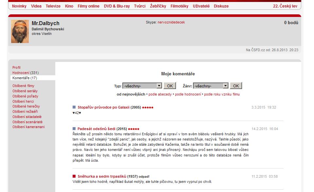Click the Mr.Dalbych profile avatar picture
This screenshot has height=192, width=314.
point(20,32)
